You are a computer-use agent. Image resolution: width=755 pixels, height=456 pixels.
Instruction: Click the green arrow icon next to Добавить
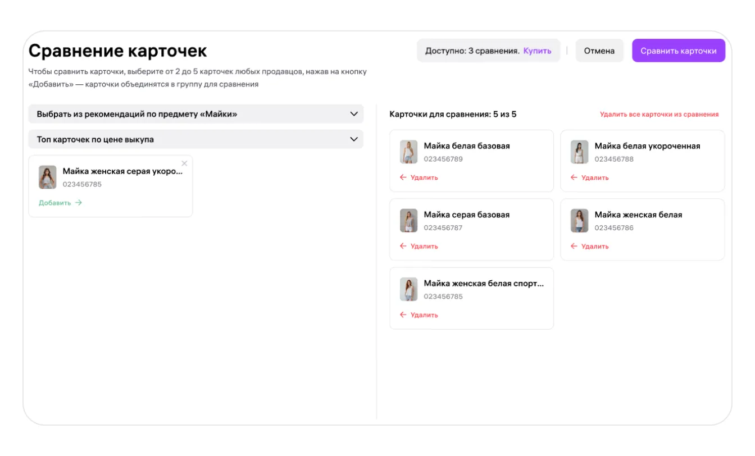pos(79,203)
